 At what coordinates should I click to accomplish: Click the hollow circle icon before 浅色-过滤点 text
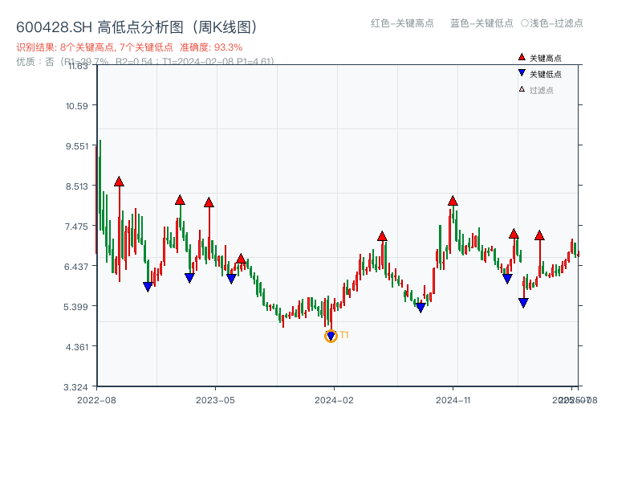coord(523,24)
